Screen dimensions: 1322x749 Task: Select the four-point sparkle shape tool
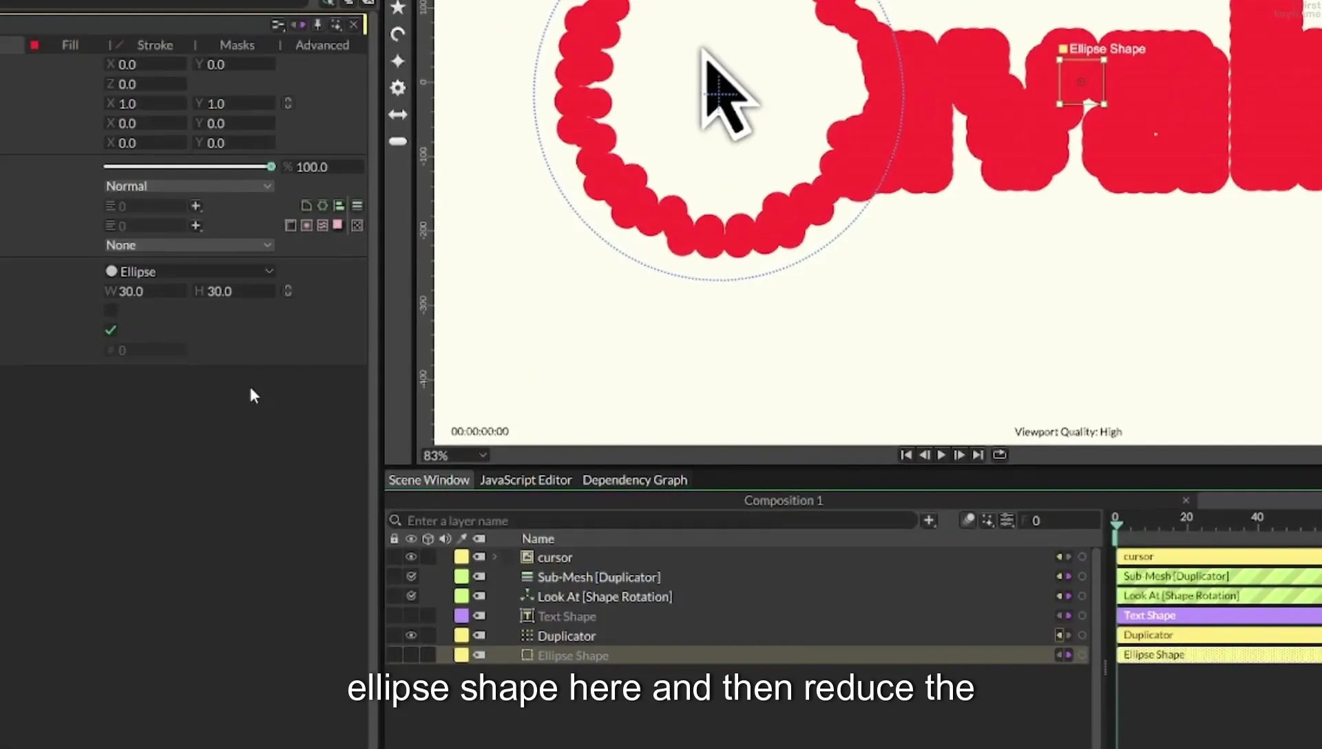click(x=398, y=61)
